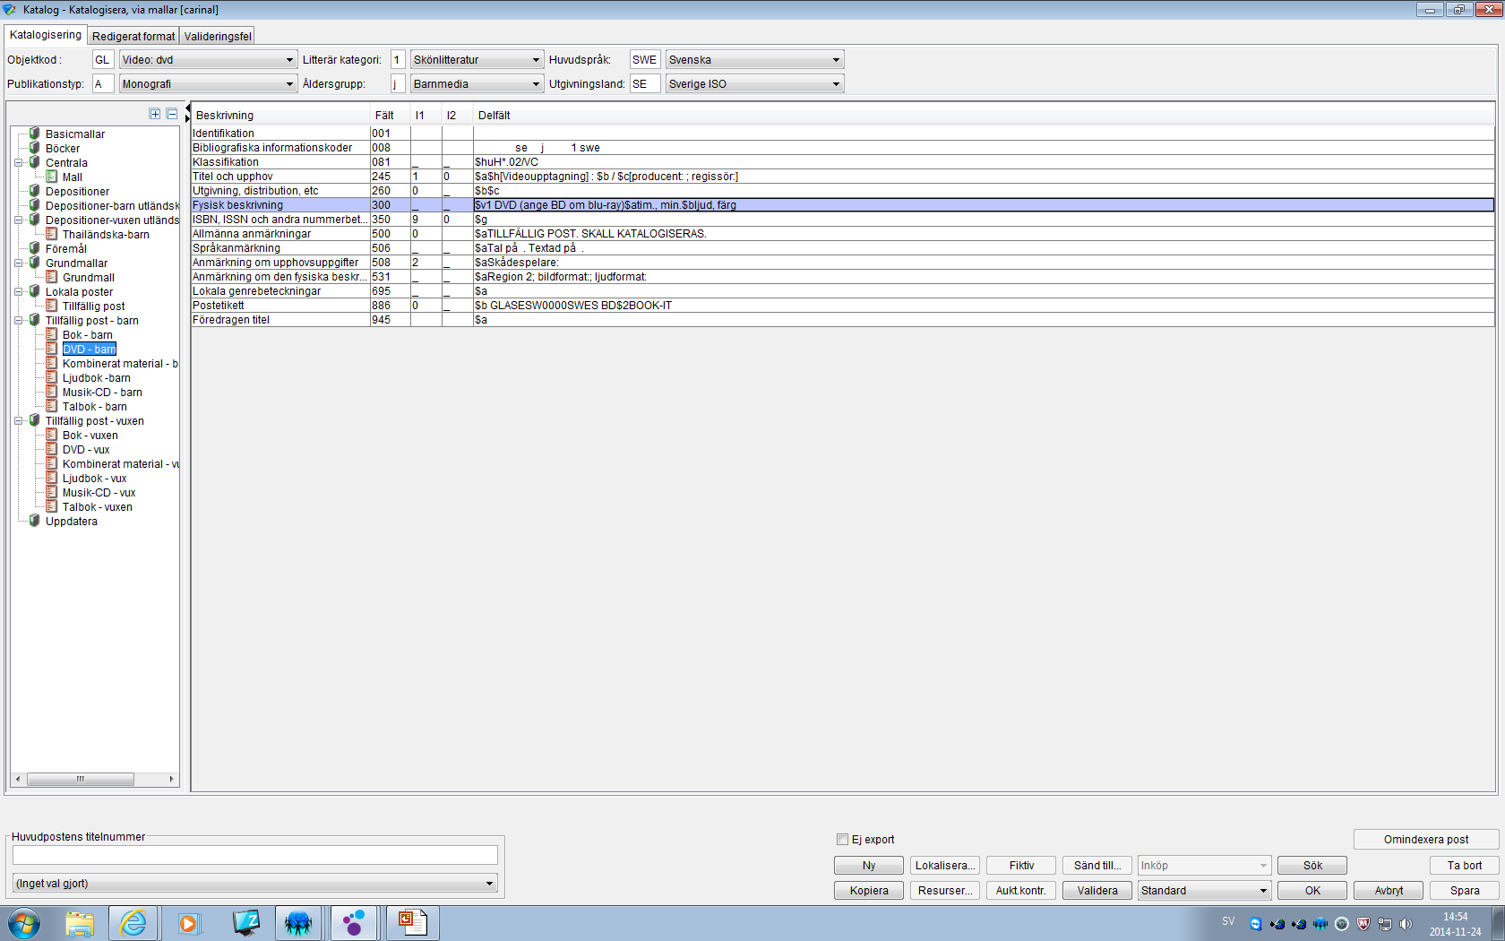Click the Fiktiv button

1021,866
